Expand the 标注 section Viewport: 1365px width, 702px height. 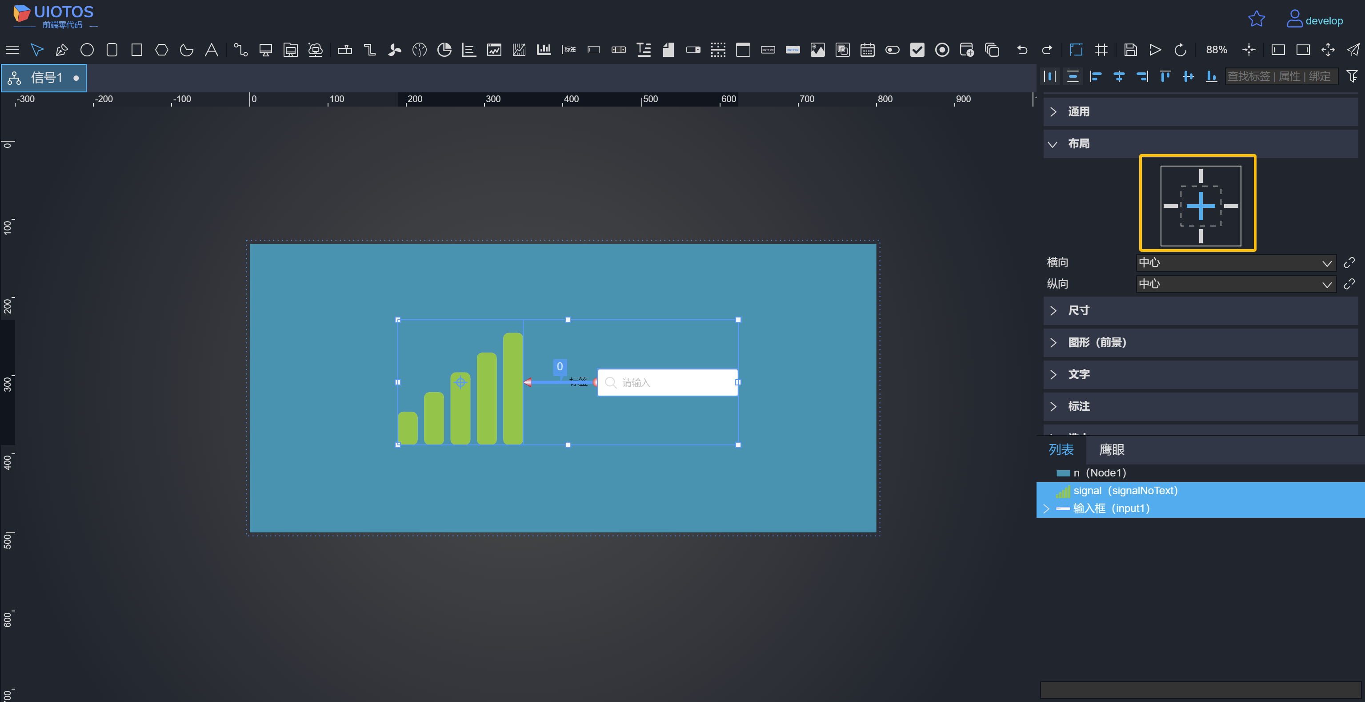tap(1200, 407)
